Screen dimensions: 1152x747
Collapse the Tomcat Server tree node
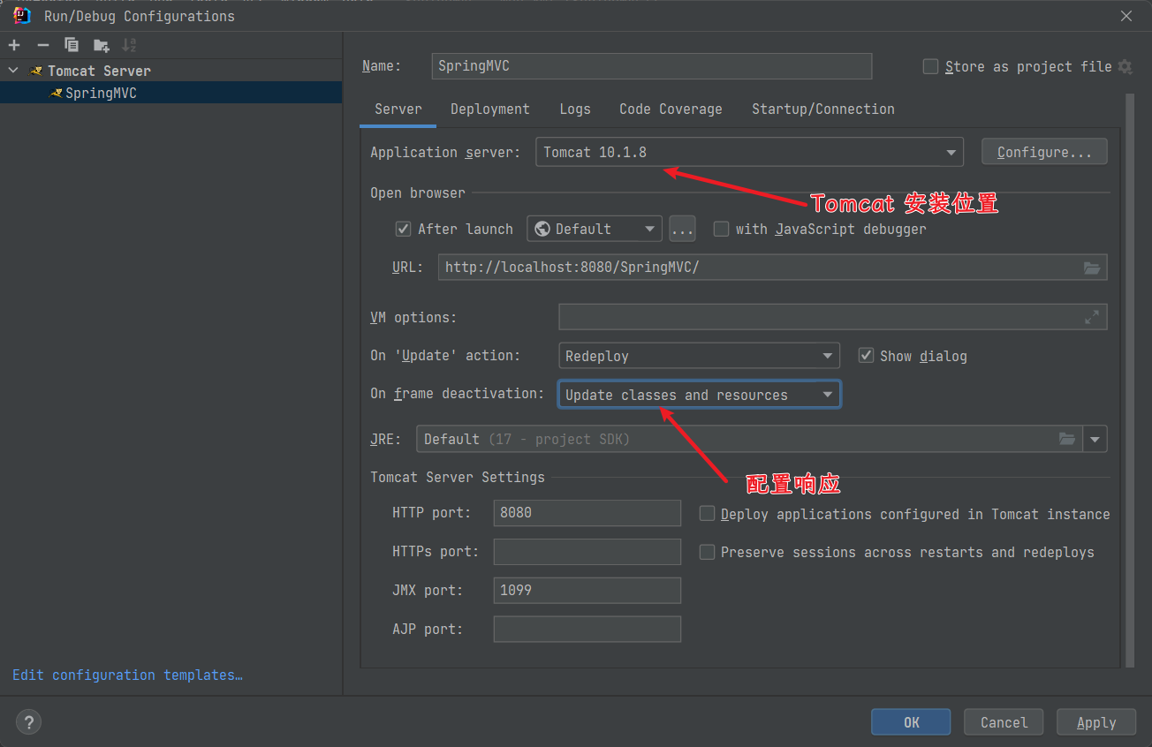[x=13, y=71]
